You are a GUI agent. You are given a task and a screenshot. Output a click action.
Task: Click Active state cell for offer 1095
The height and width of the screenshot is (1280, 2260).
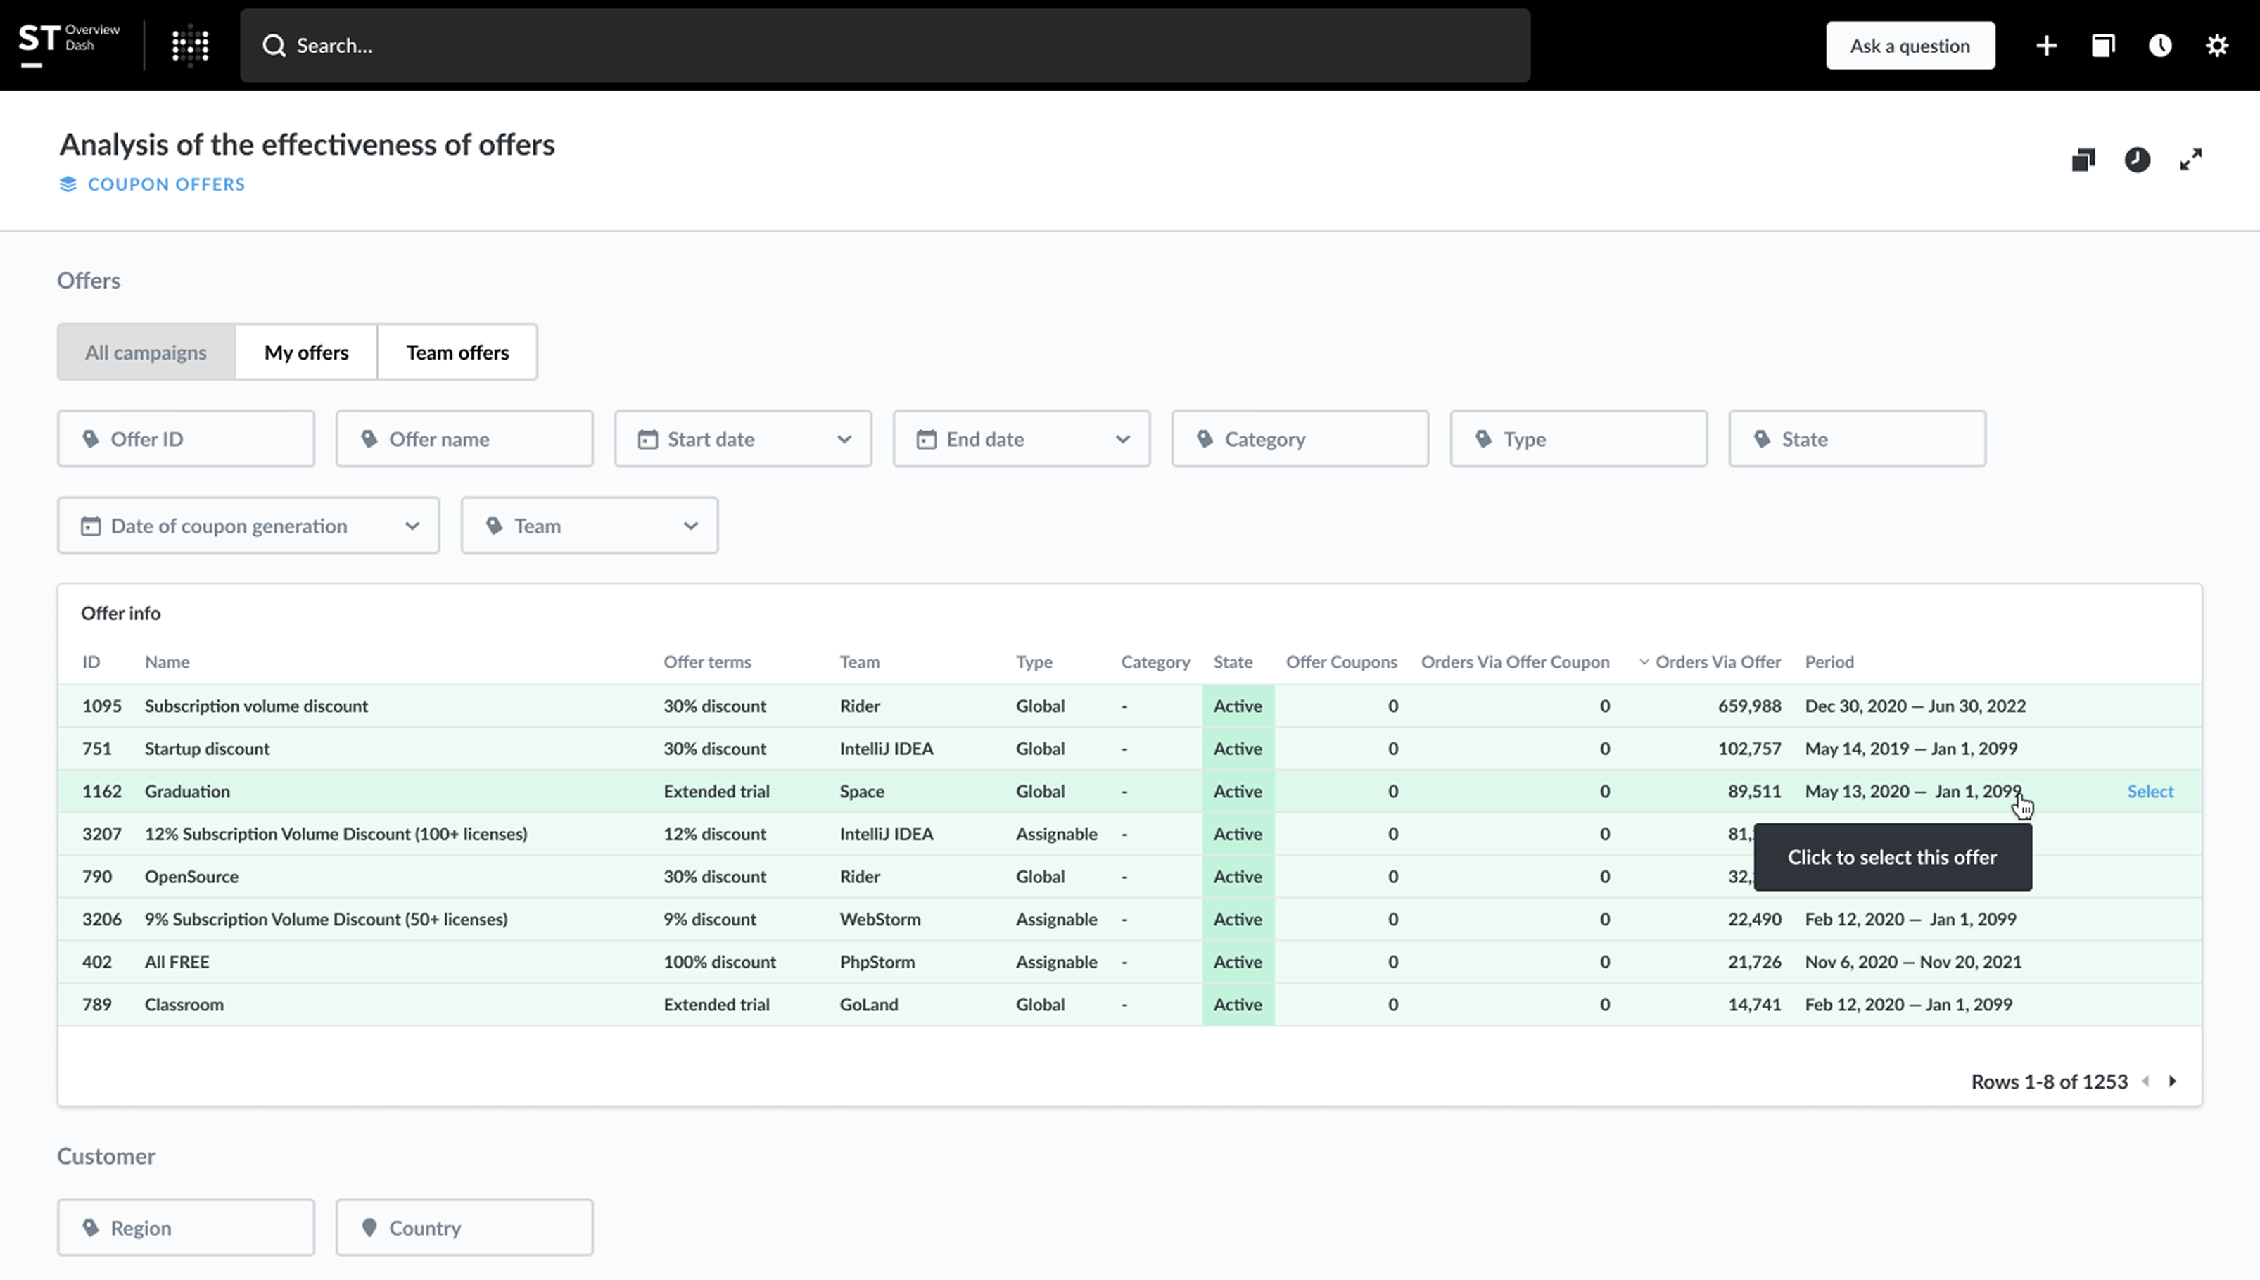click(1238, 706)
